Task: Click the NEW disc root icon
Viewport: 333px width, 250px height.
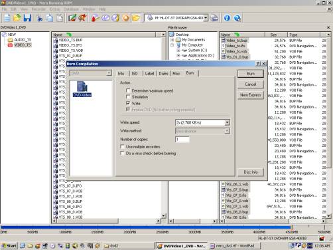Action: click(x=5, y=35)
